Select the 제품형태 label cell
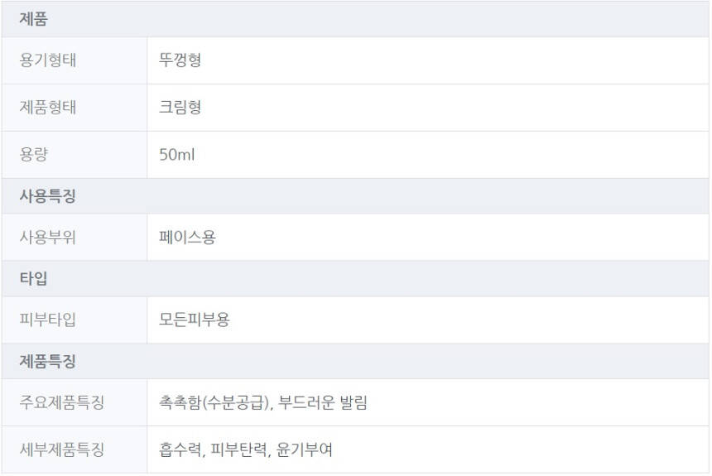The image size is (712, 476). pyautogui.click(x=48, y=108)
